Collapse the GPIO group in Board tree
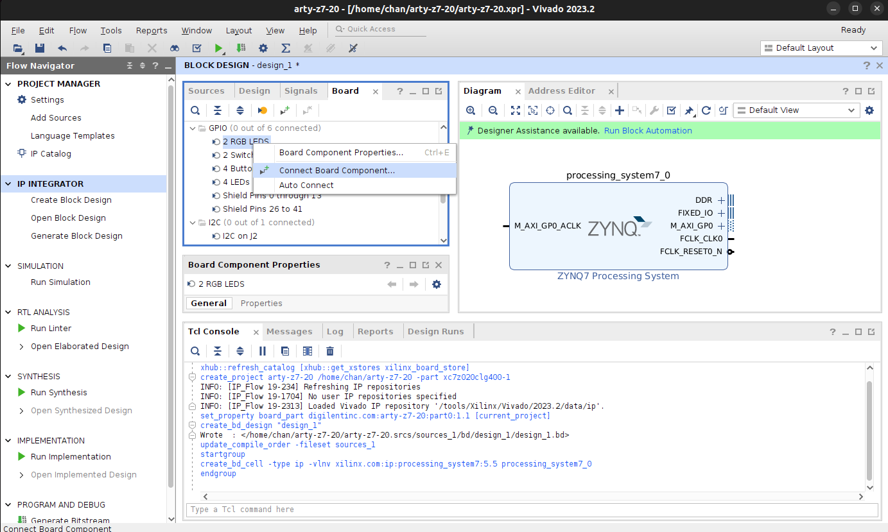This screenshot has height=532, width=888. click(193, 128)
